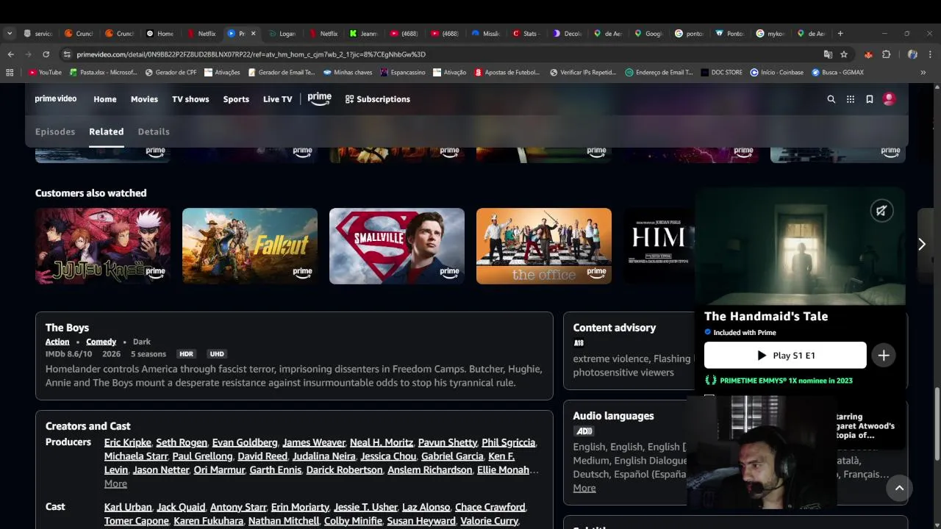941x529 pixels.
Task: Open Chrome menu three dots
Action: pos(930,54)
